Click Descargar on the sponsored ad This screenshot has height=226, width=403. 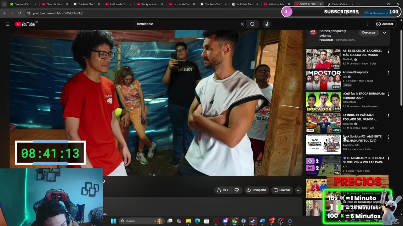[369, 32]
